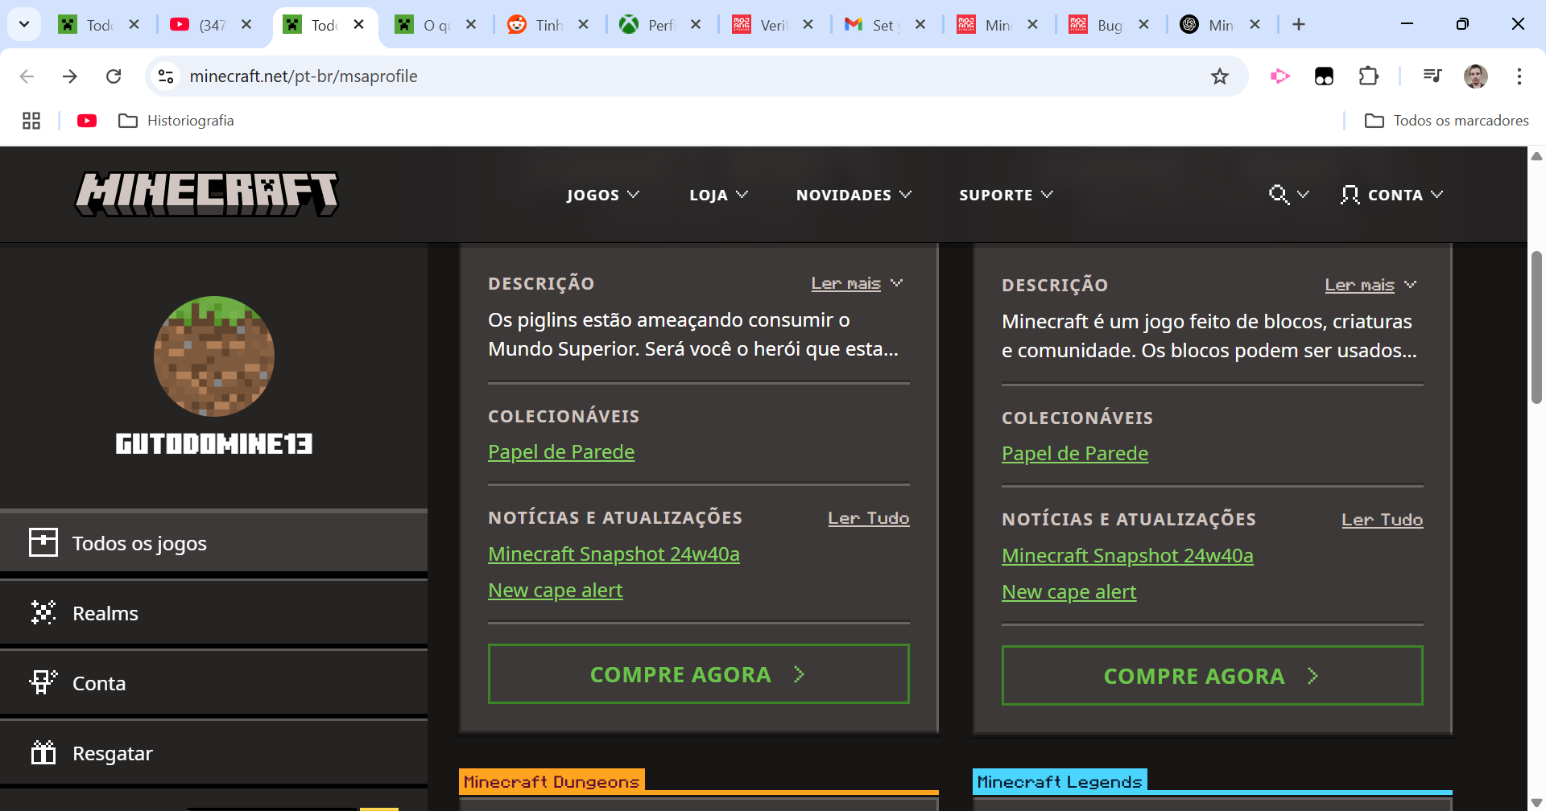Switch to the Gmail Set tab
Viewport: 1546px width, 811px height.
tap(873, 25)
